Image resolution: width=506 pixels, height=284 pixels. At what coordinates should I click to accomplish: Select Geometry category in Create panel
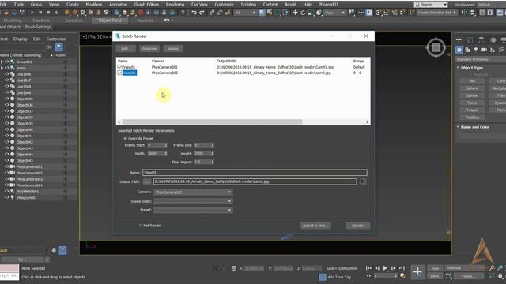(x=459, y=50)
